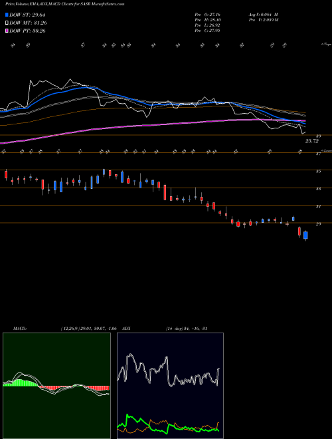Click the MACD (12,26,9) parameter values
Viewport: 332px width, 439px height.
88,329
